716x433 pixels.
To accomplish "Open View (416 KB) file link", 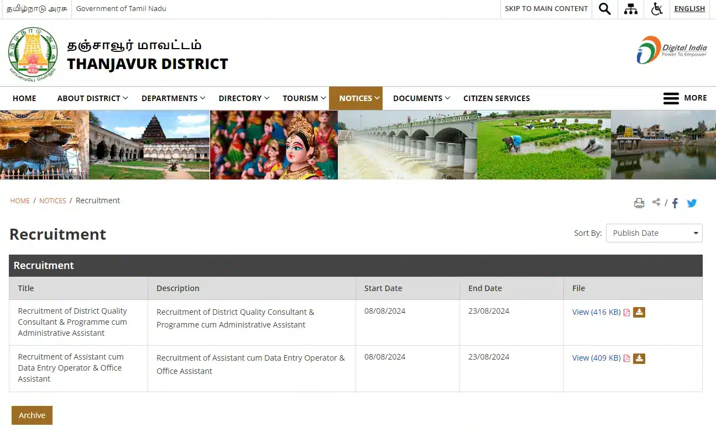I will 597,312.
